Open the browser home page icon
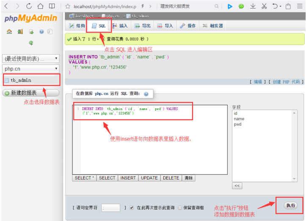306x221 pixels. [40, 6]
